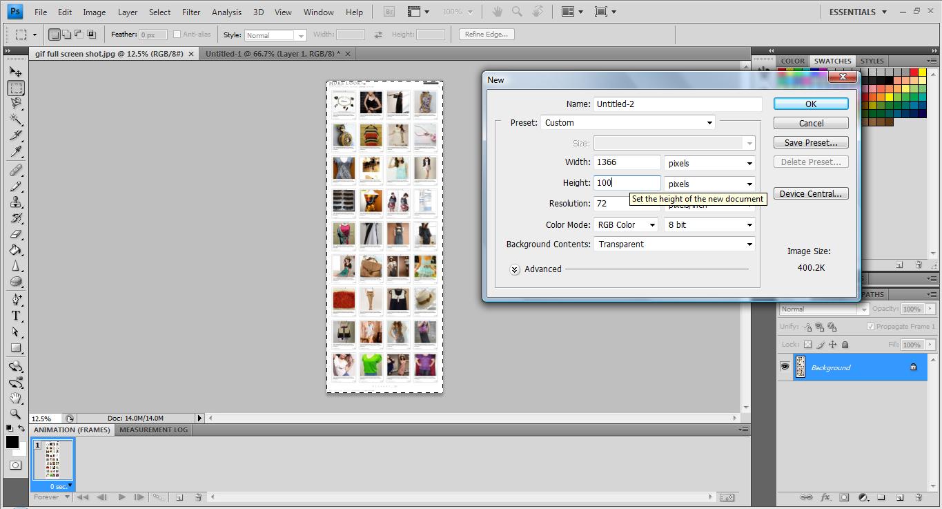The image size is (942, 509).
Task: Click the background color swatch in toolbox
Action: [23, 451]
